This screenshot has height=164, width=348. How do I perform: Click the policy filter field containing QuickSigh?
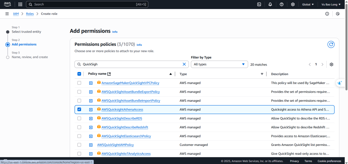click(132, 64)
